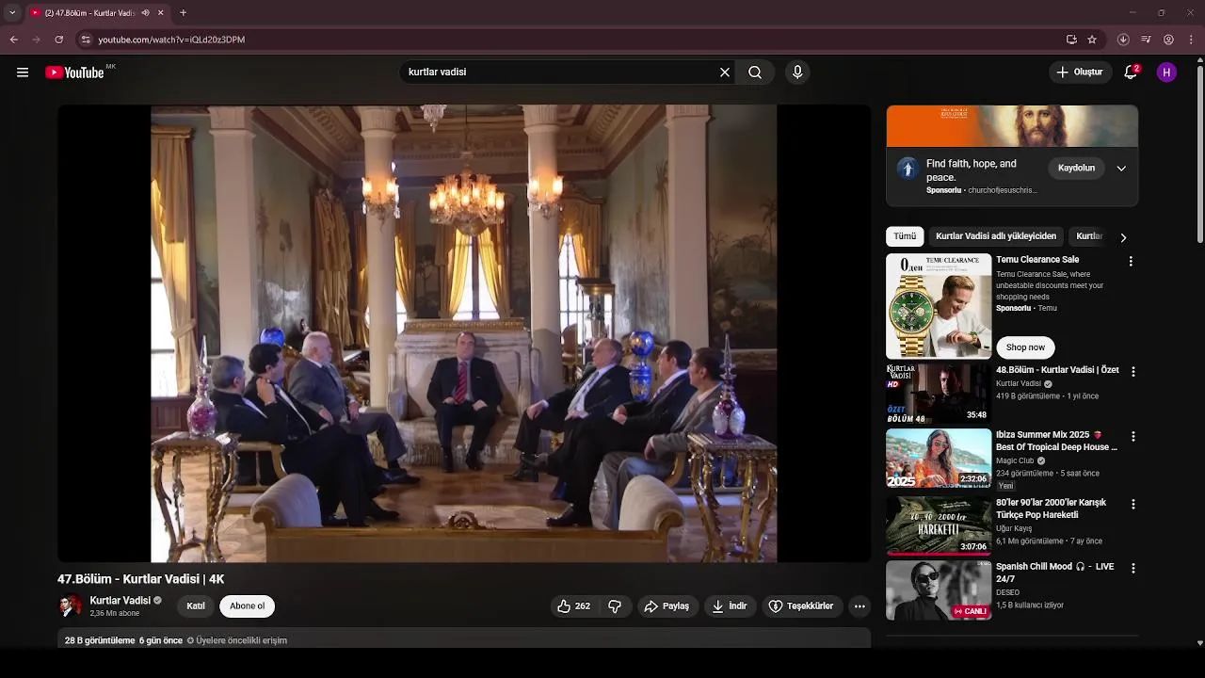The width and height of the screenshot is (1205, 678).
Task: Open Ibiza Summer Mix 2025 thumbnail
Action: (939, 459)
